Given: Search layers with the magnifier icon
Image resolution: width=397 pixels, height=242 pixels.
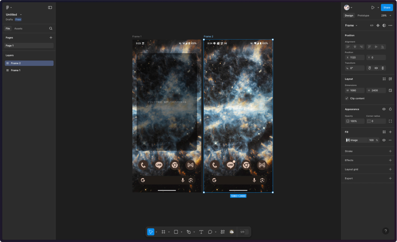Looking at the screenshot, I should click(51, 28).
